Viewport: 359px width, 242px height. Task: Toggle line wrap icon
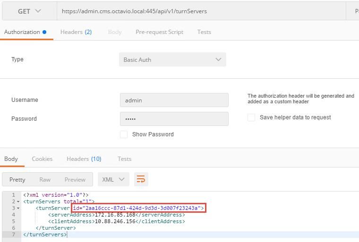(141, 179)
